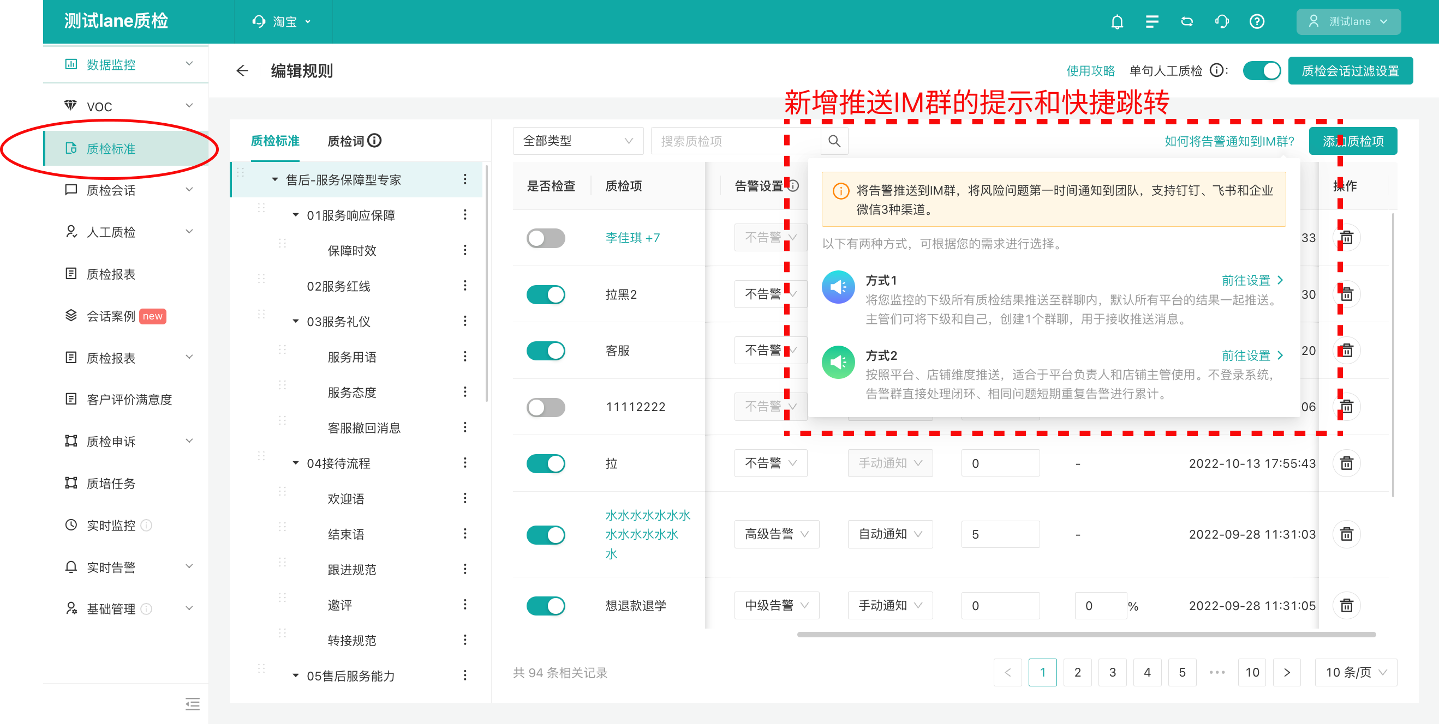Expand the VOC sidebar menu
The image size is (1439, 724).
126,106
